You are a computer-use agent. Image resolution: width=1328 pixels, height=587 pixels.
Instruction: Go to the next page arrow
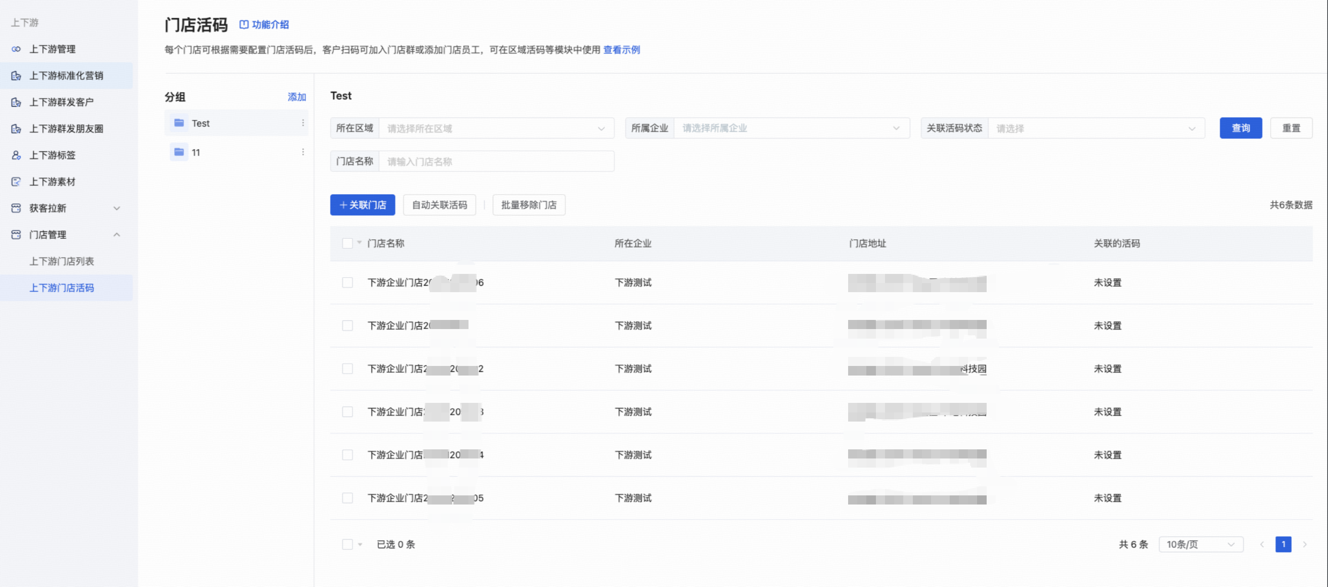pyautogui.click(x=1305, y=544)
